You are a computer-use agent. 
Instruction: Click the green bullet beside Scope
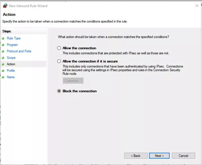[3, 58]
